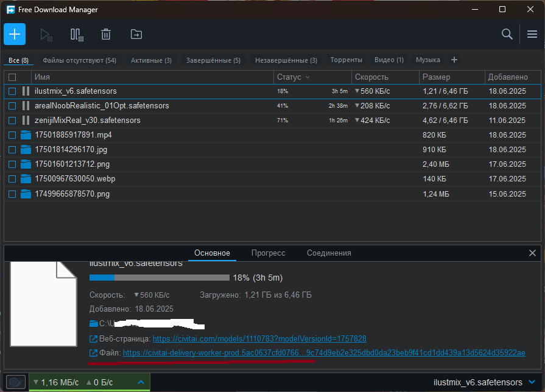
Task: Sort by the Имя column header
Action: [153, 77]
